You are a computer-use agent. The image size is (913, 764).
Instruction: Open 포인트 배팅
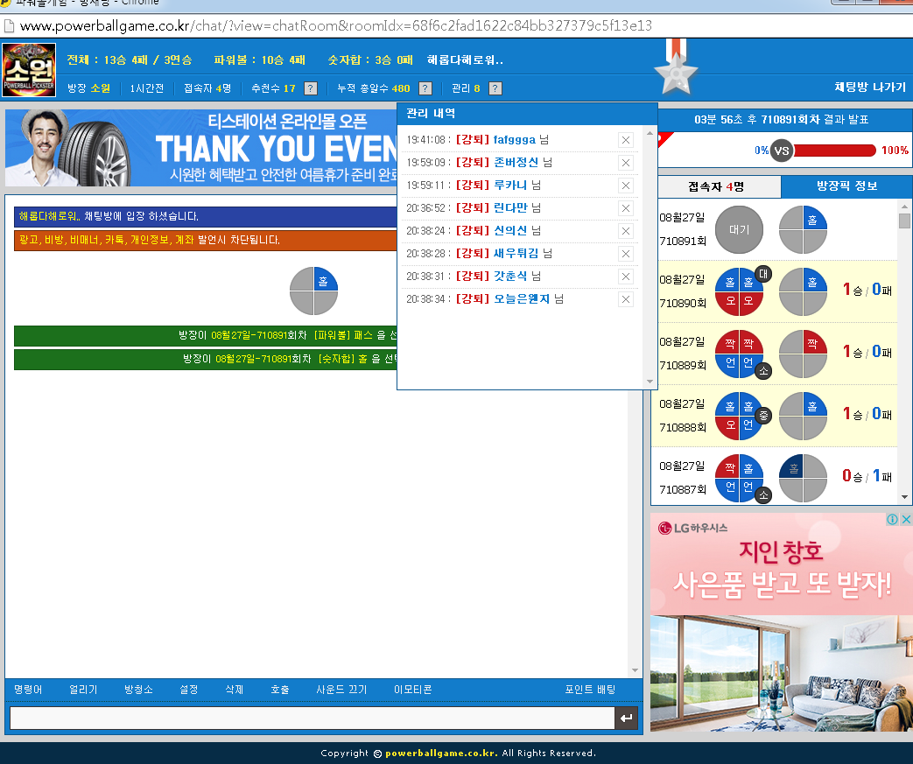(590, 690)
